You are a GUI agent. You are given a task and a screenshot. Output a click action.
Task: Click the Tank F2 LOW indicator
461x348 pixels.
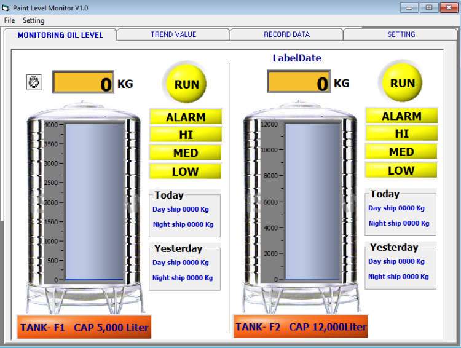pos(401,170)
